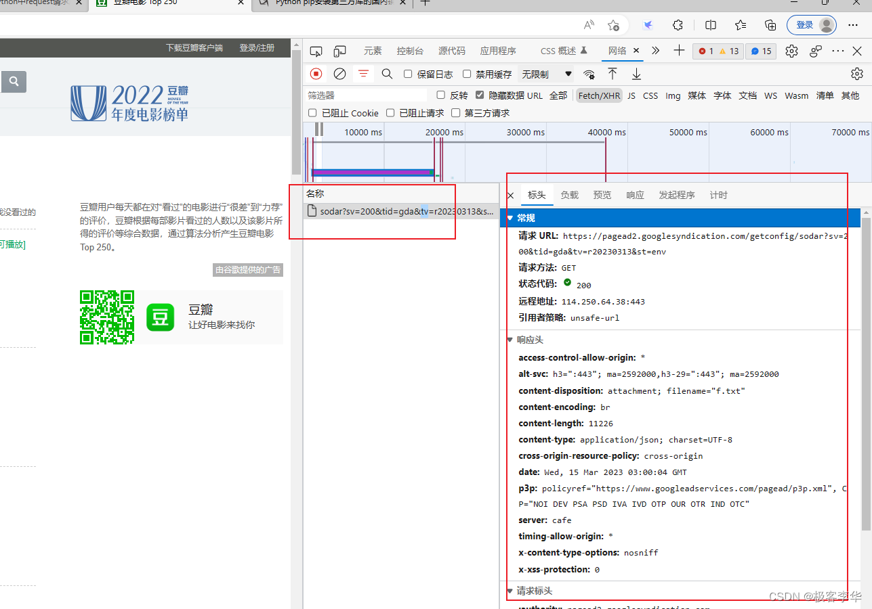Image resolution: width=872 pixels, height=609 pixels.
Task: Close the request details pane X
Action: coord(511,195)
